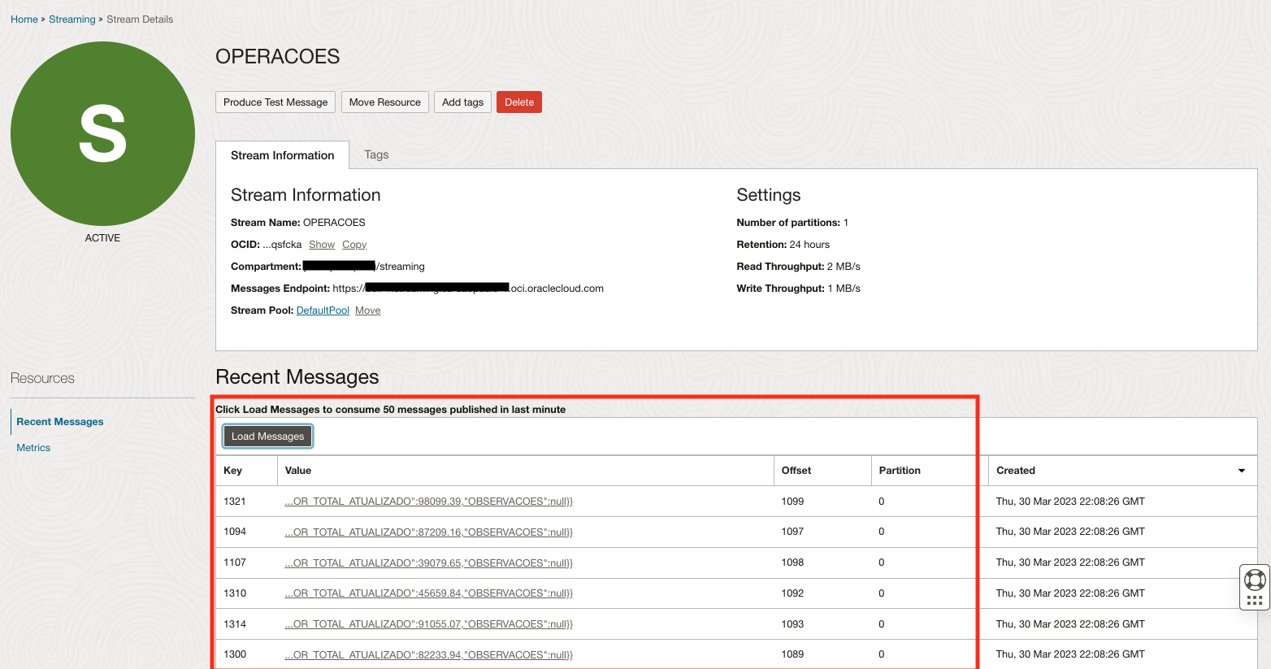Click the green S stream icon
The height and width of the screenshot is (669, 1271).
click(102, 134)
